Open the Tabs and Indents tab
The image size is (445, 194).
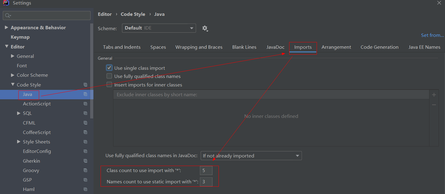tap(122, 47)
